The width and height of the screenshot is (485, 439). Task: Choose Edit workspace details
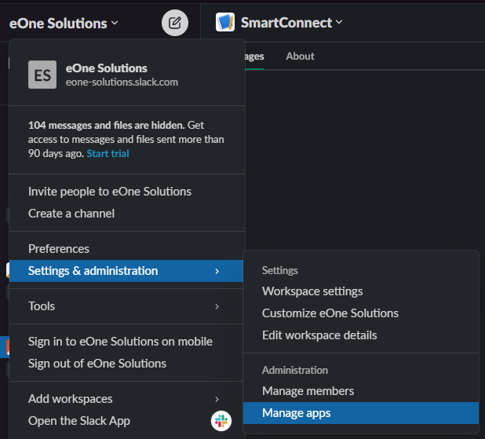click(361, 335)
